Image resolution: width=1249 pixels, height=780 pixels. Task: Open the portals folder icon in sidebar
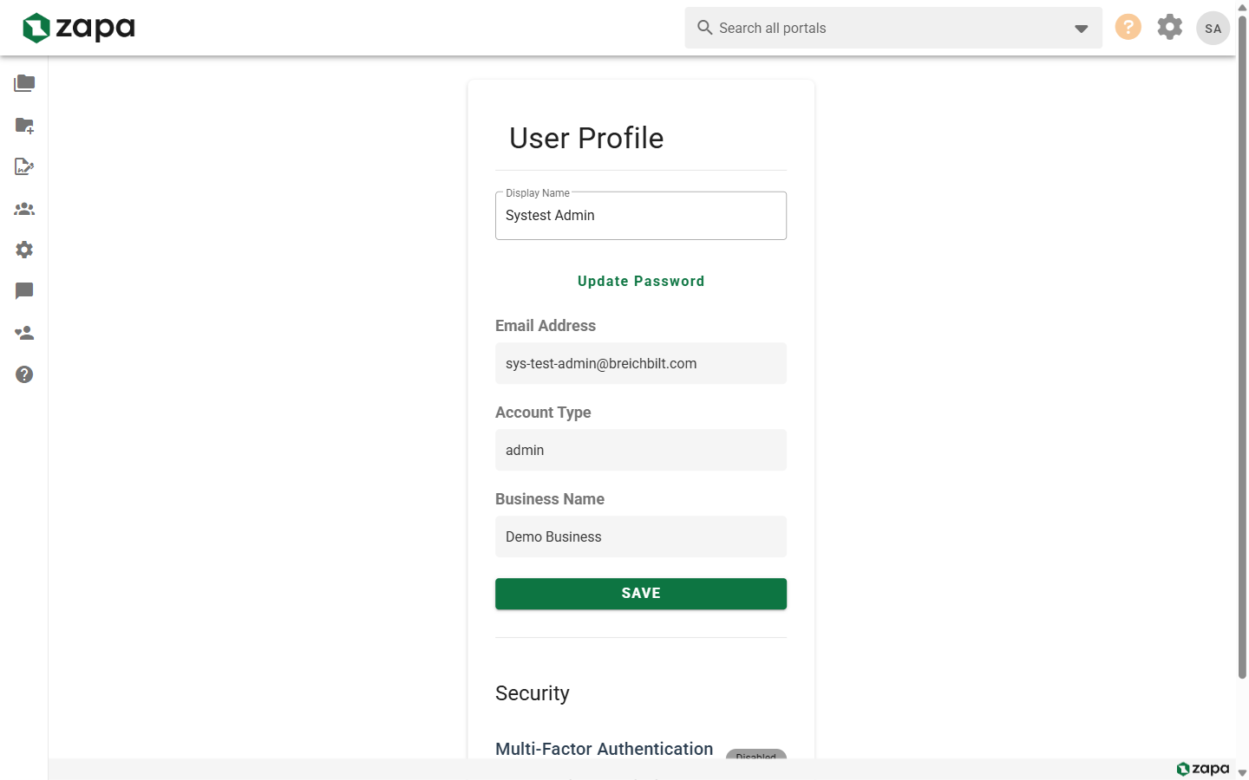pos(24,83)
